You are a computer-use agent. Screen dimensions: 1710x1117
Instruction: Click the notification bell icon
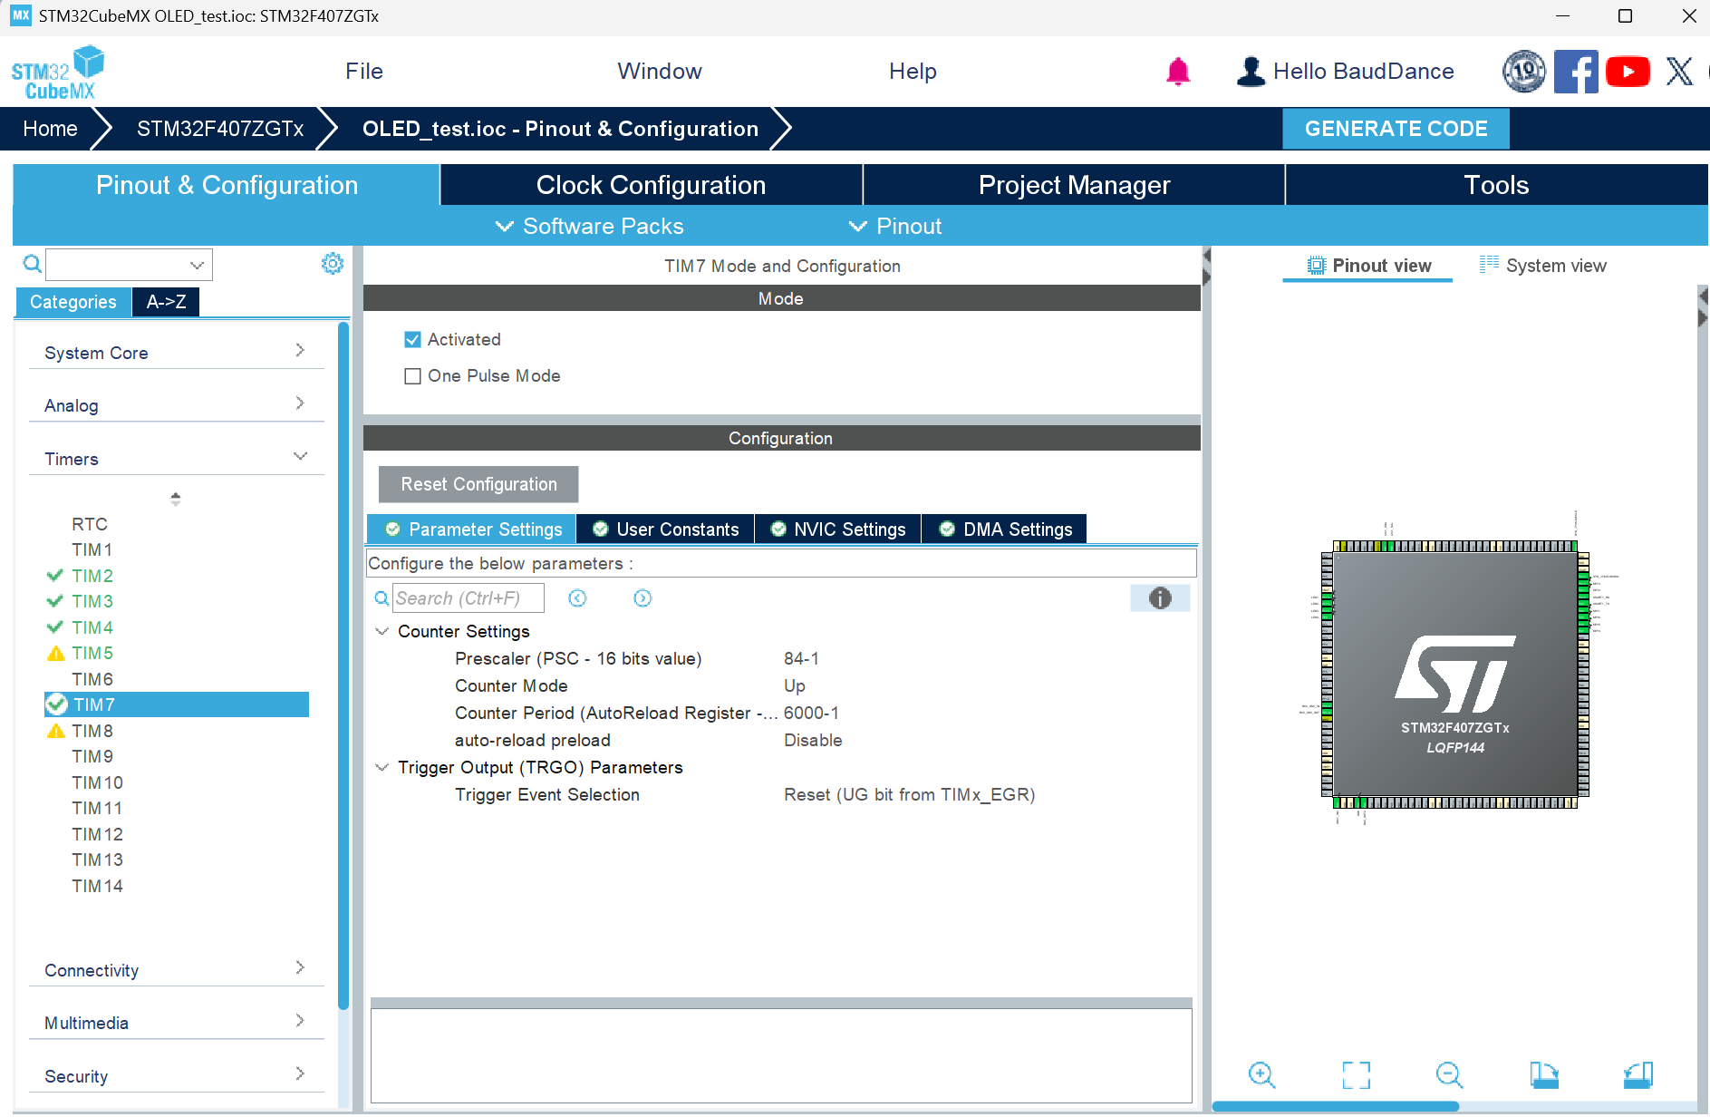tap(1178, 71)
